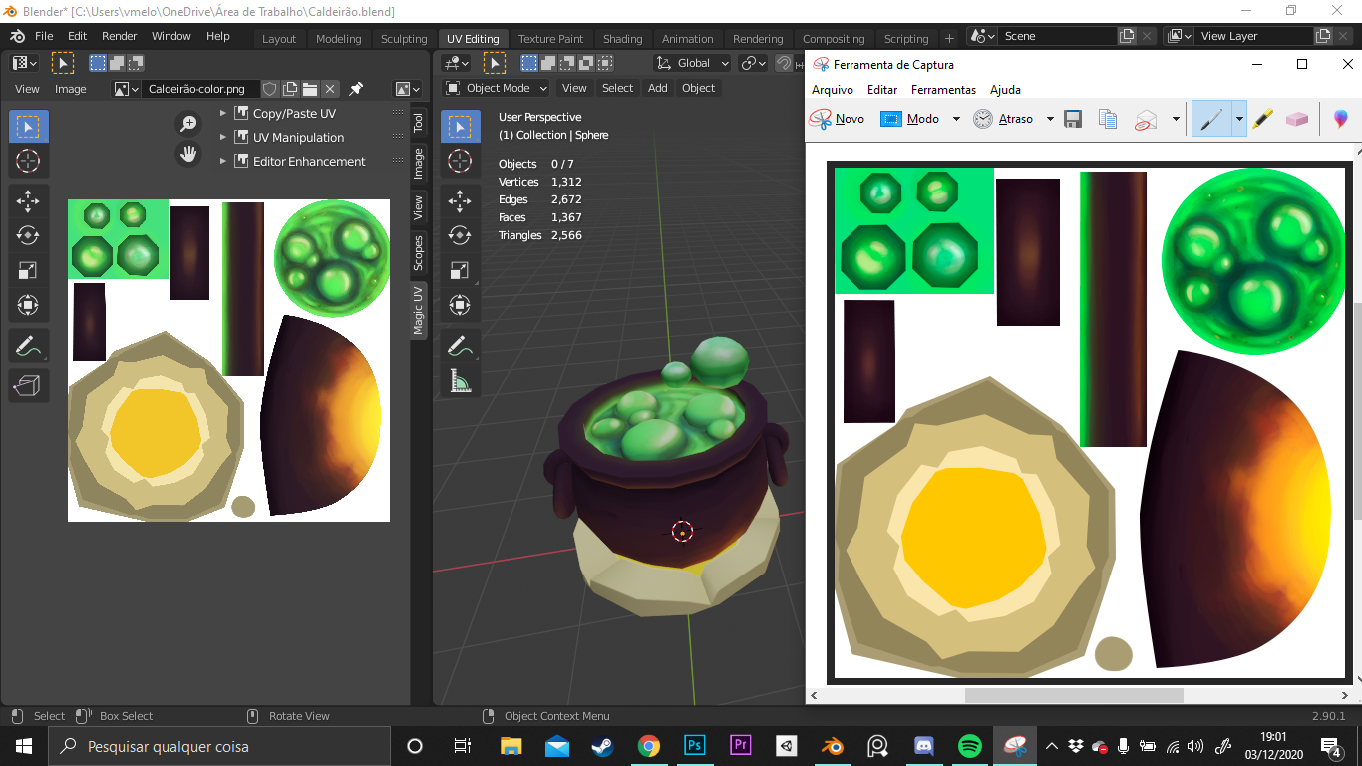Select the highlighter tool in Snipping Tool

1262,119
